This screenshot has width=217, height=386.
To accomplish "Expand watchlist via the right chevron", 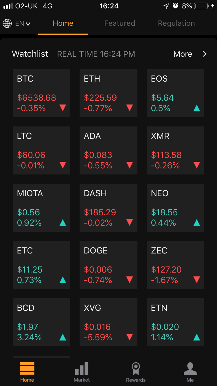I will (x=205, y=54).
